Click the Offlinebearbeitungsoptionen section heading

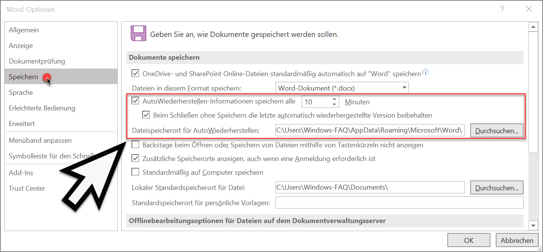(257, 221)
